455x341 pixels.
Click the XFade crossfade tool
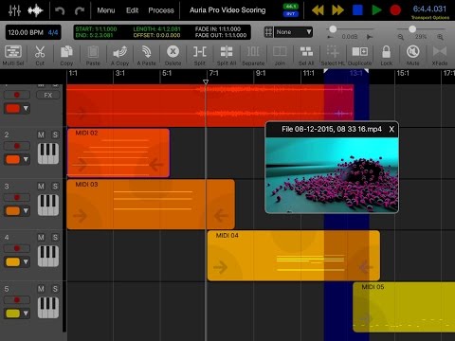coord(440,55)
